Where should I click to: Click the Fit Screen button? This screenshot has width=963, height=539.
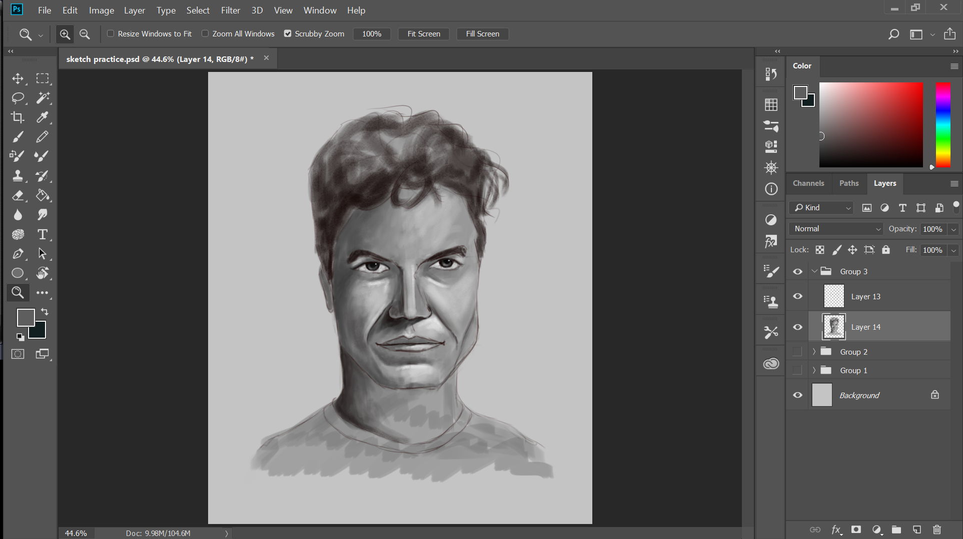(x=423, y=33)
